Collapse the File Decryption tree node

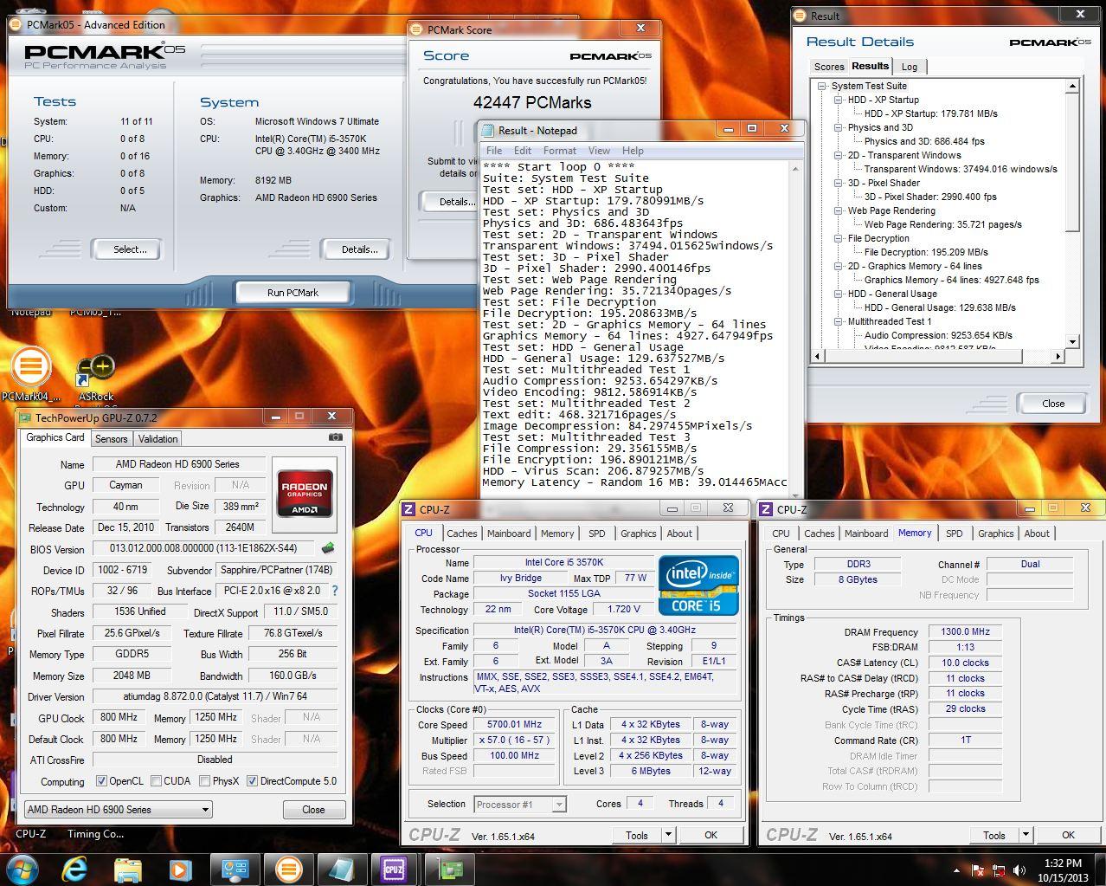click(x=839, y=238)
